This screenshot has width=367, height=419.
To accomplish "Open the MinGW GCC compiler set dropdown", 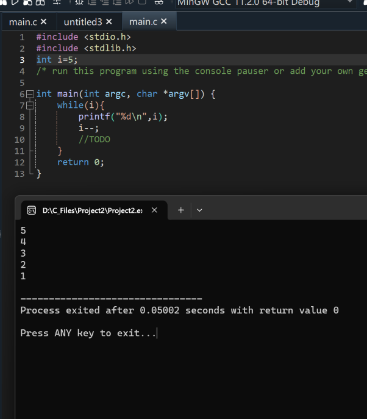I will tap(266, 3).
